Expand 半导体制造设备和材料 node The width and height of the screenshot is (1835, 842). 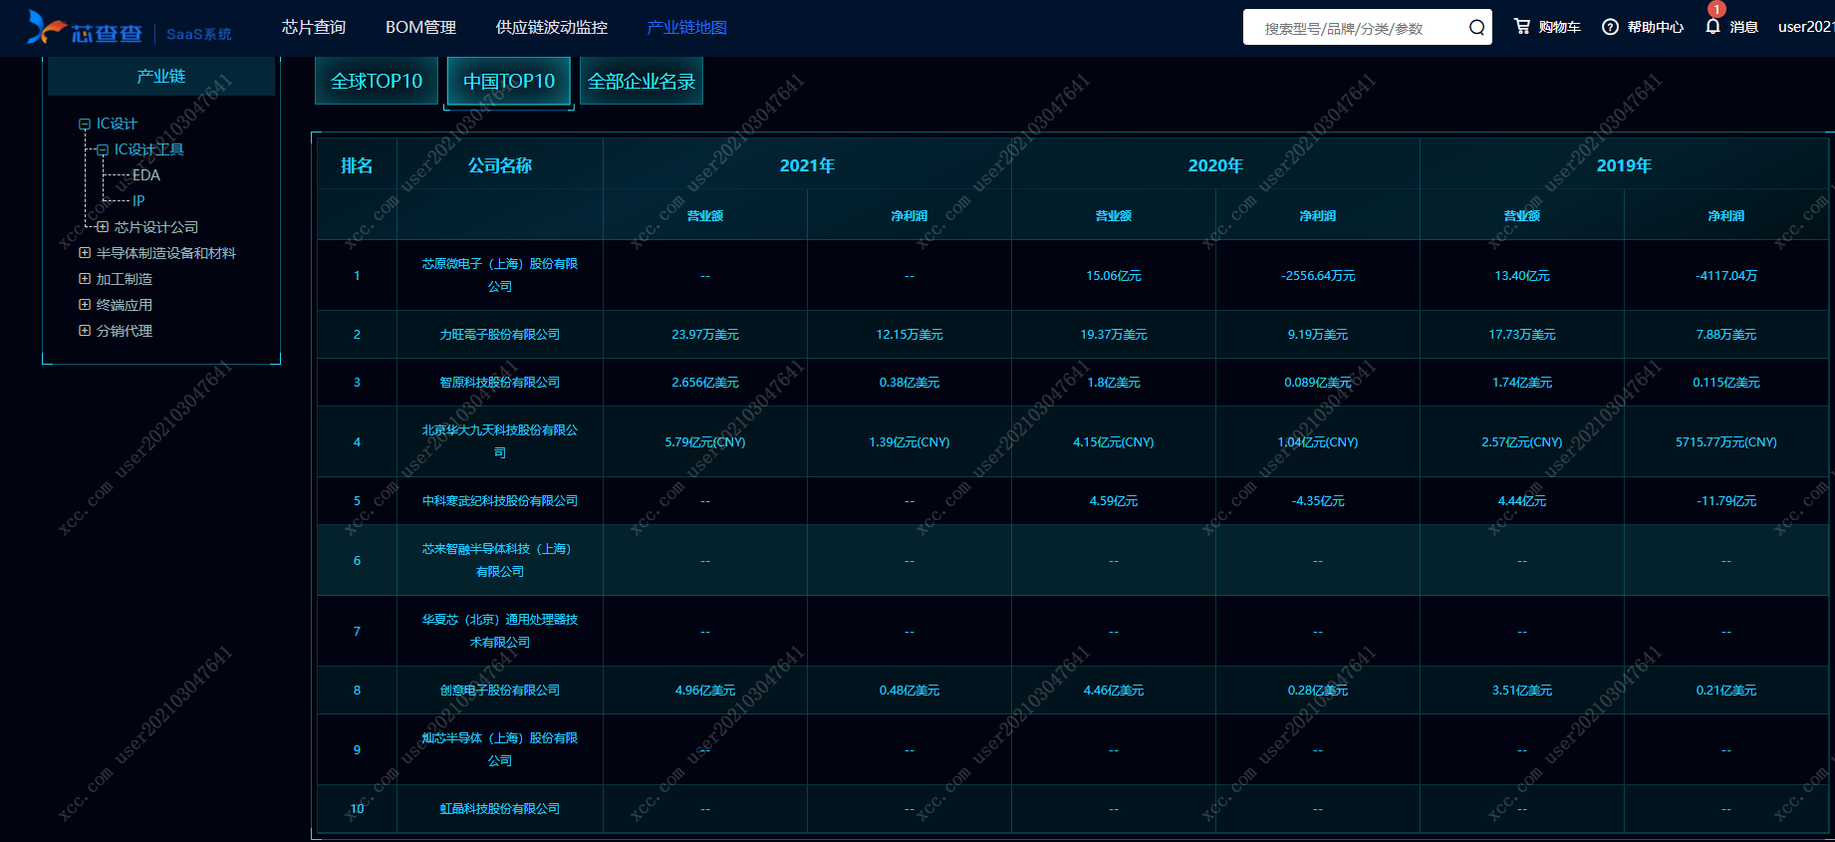pyautogui.click(x=85, y=253)
